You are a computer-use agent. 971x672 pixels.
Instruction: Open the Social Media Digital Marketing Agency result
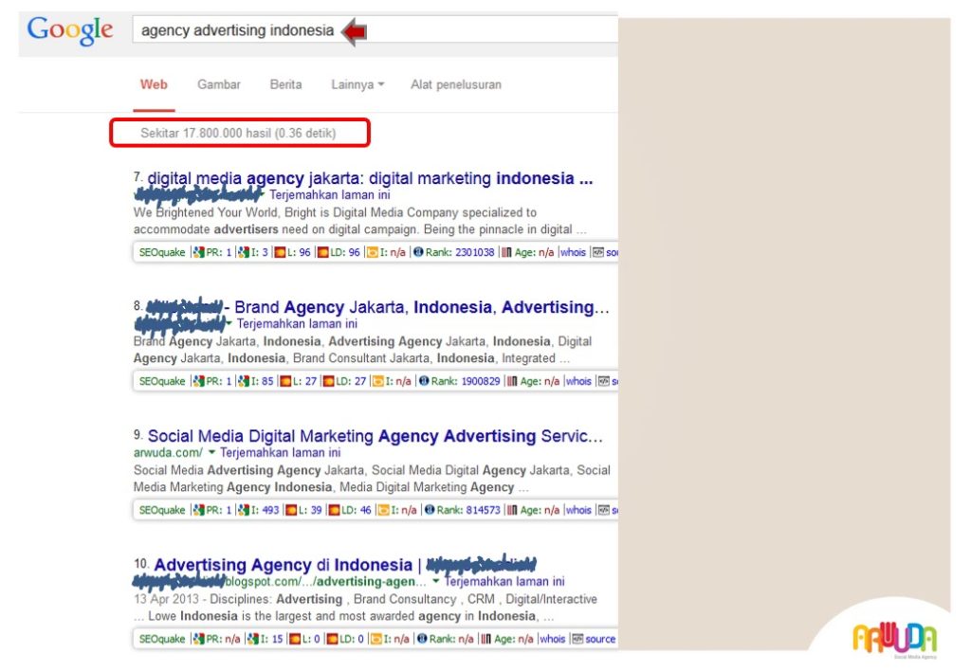(375, 436)
